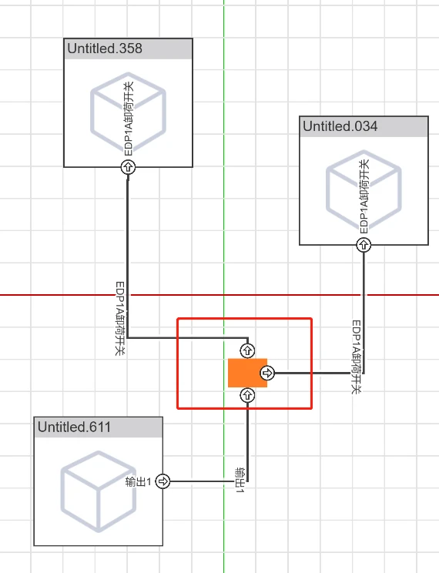439x573 pixels.
Task: Click the 输出1 output port on Untitled.611
Action: point(163,481)
